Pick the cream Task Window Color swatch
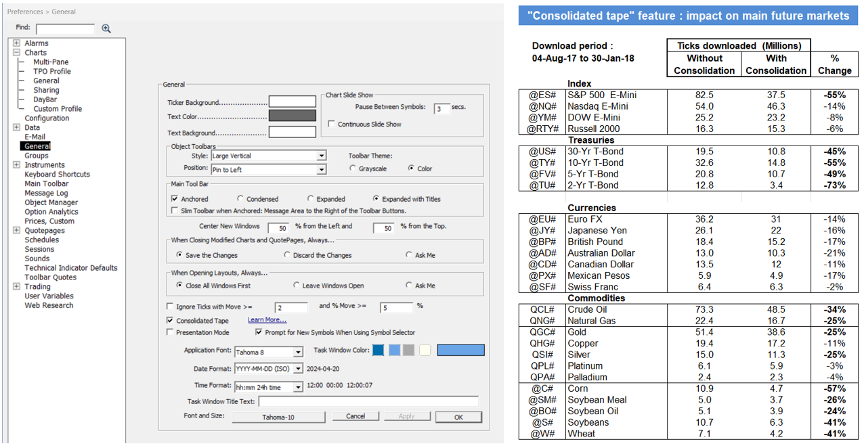864x448 pixels. (425, 350)
